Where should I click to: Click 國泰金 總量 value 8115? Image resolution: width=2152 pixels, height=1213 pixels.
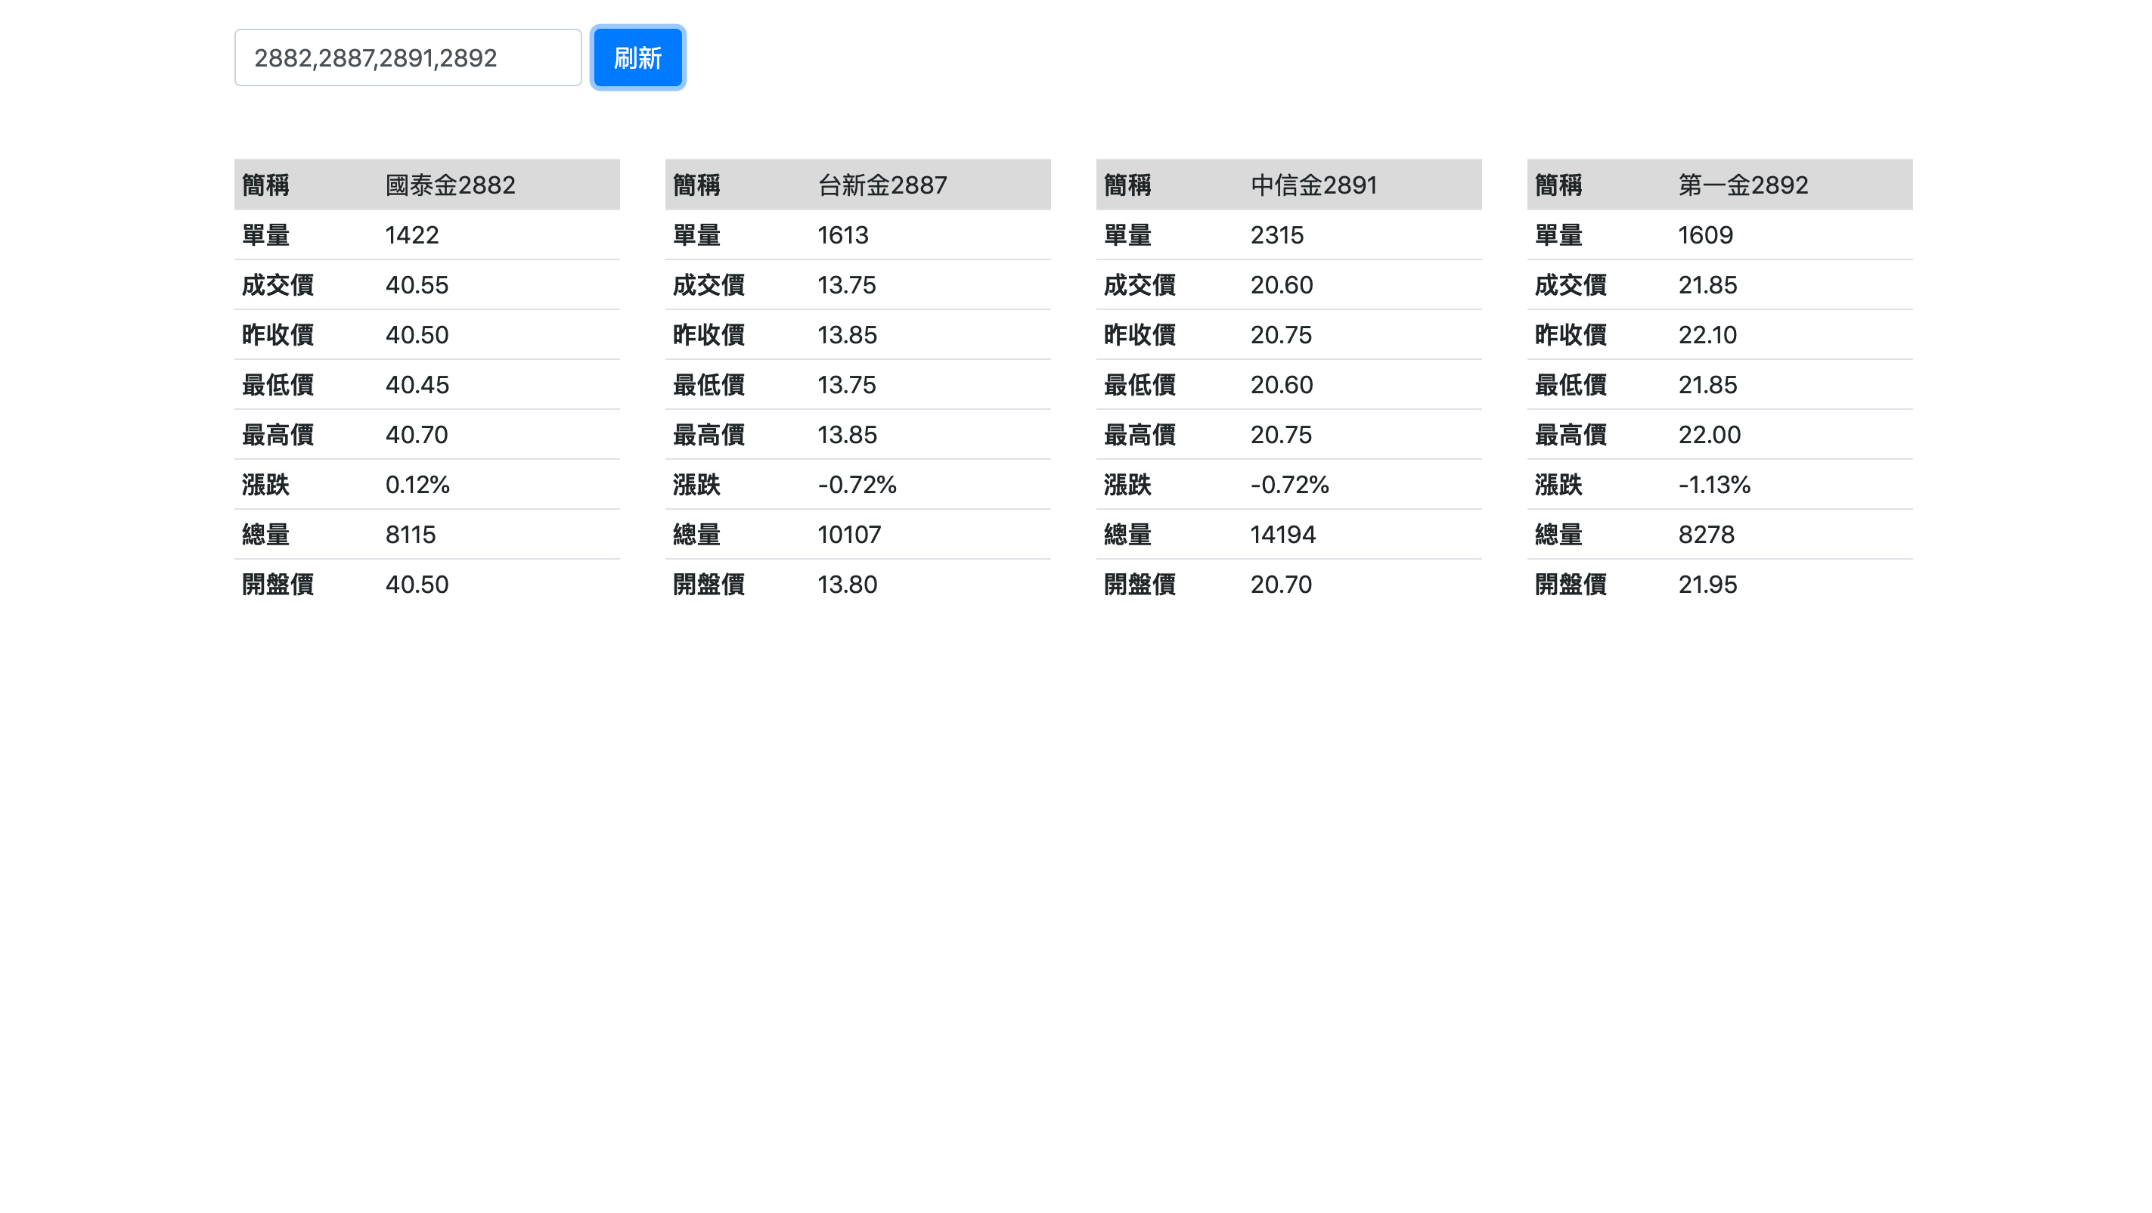(x=410, y=535)
